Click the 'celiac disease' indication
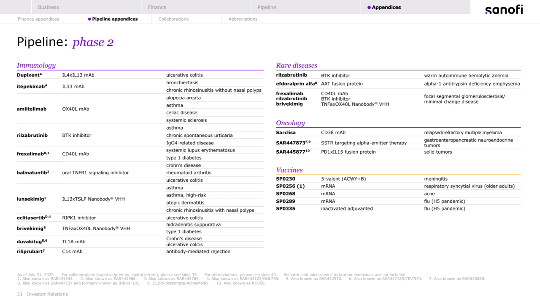 pyautogui.click(x=182, y=113)
